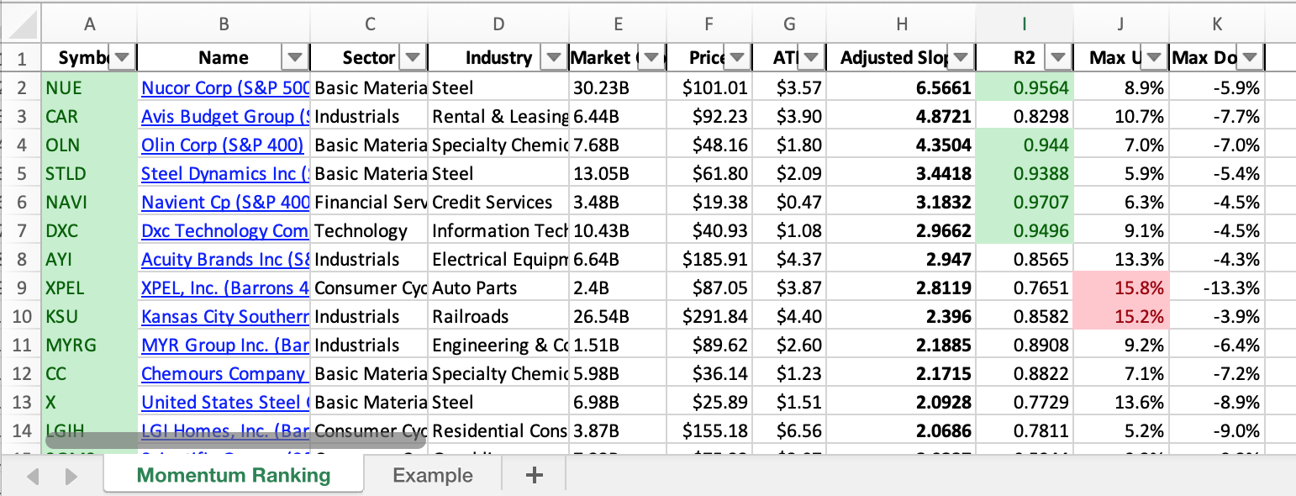
Task: Expand the Industry filter dropdown
Action: tap(553, 58)
